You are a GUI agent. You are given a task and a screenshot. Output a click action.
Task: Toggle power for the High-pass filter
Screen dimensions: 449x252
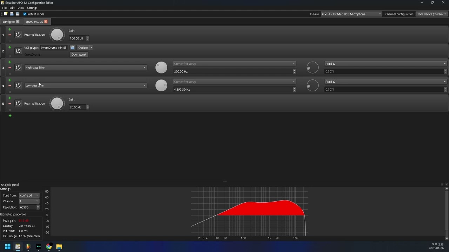[x=18, y=67]
